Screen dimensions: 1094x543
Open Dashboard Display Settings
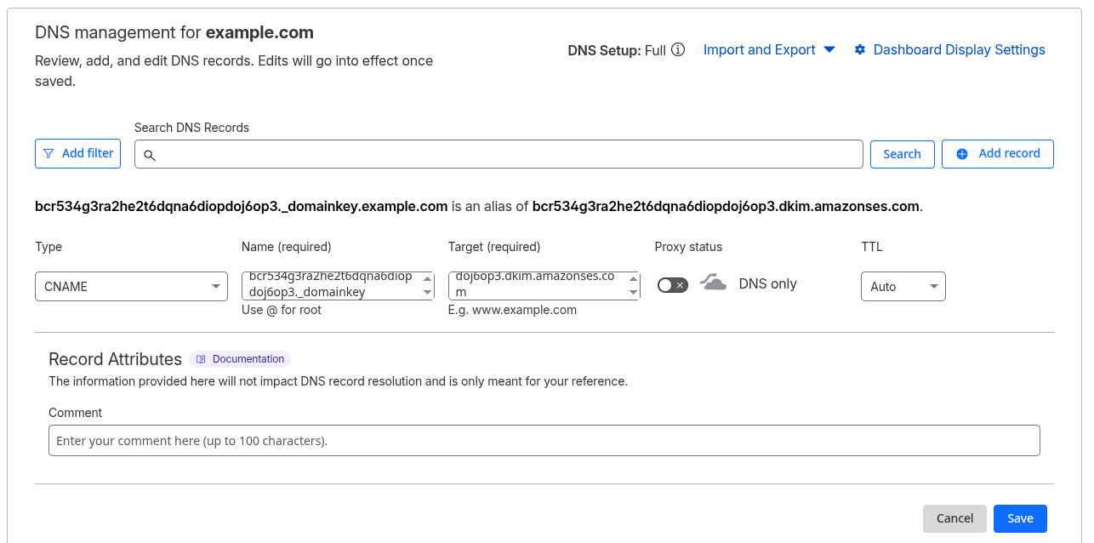[x=959, y=49]
